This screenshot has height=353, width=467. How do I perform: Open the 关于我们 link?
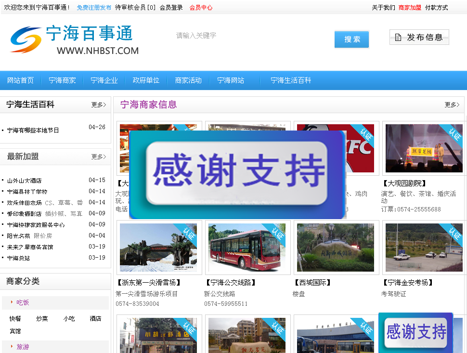[383, 7]
